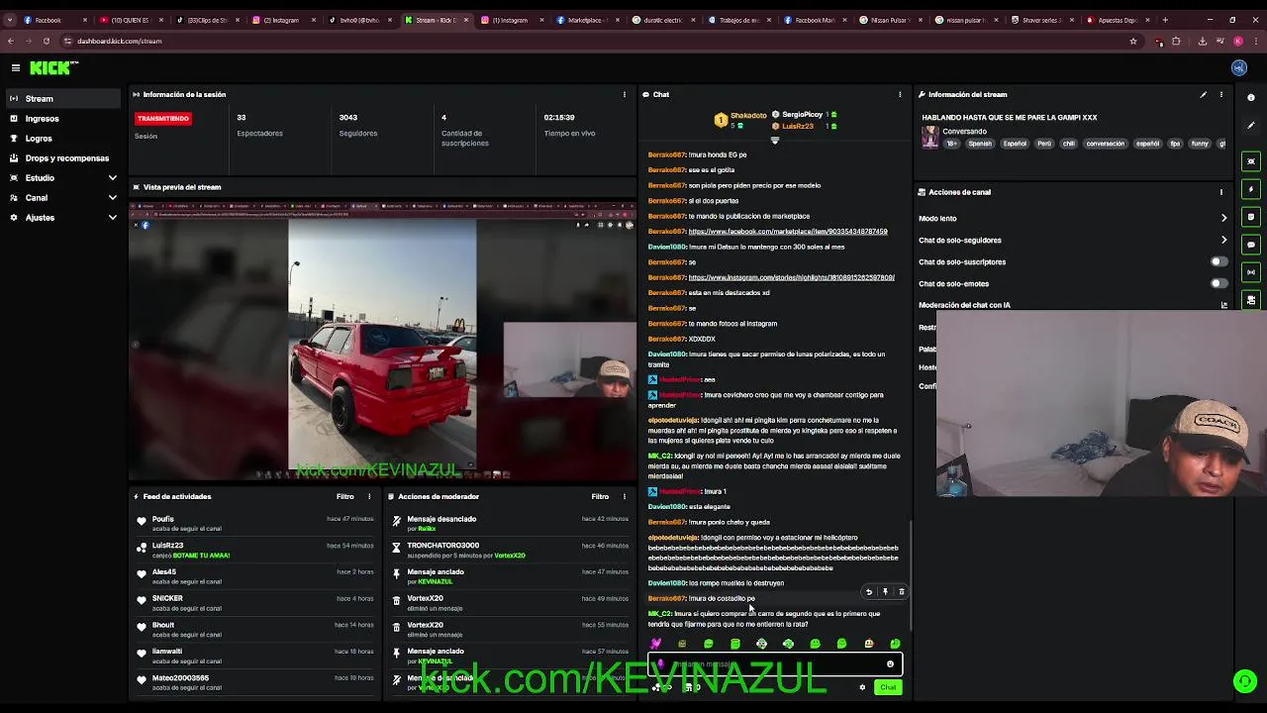Open Filtro in Feed de actividades

(344, 496)
